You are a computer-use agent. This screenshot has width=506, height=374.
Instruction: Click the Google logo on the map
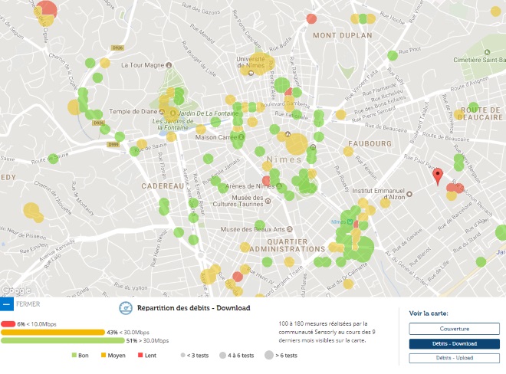[15, 290]
